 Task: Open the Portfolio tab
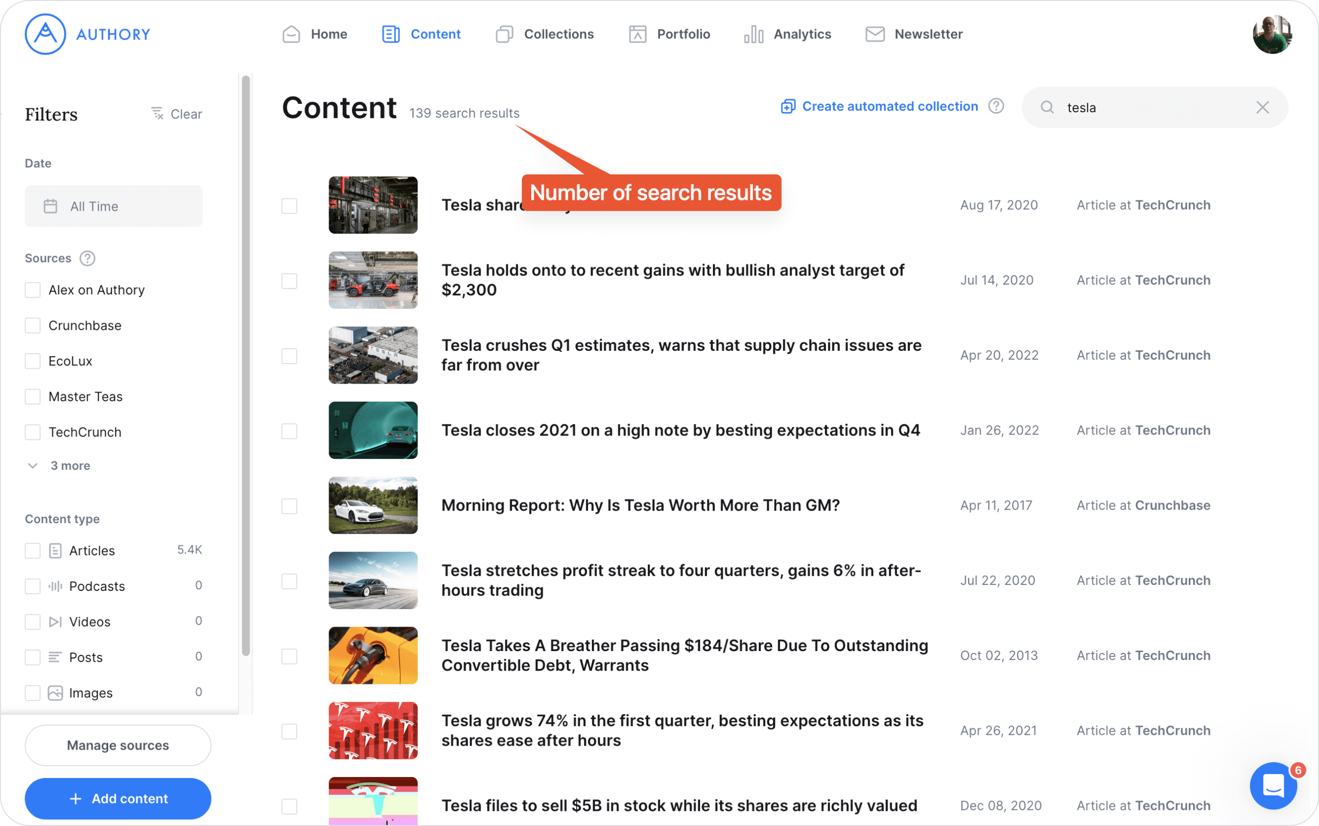(669, 34)
